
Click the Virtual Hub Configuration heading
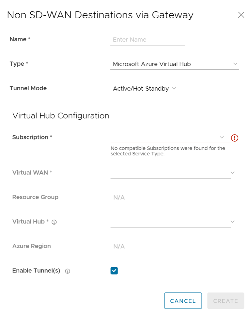pos(61,116)
